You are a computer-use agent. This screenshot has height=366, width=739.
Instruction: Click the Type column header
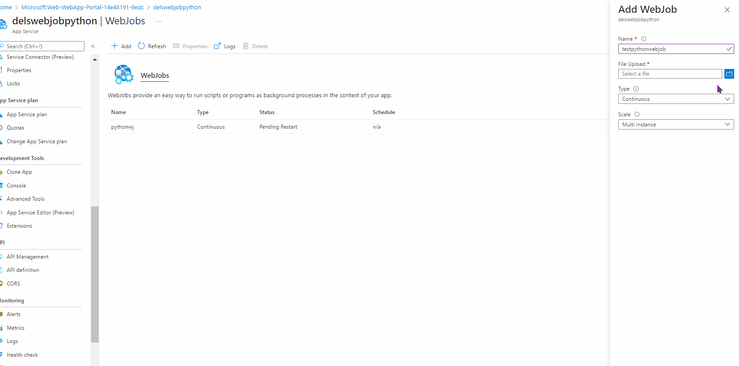click(x=203, y=112)
